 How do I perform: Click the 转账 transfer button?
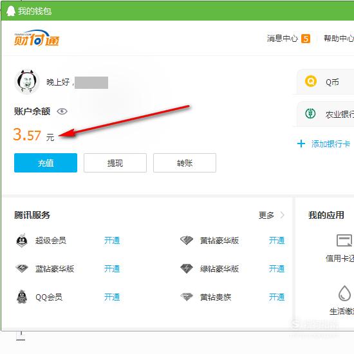pyautogui.click(x=185, y=163)
